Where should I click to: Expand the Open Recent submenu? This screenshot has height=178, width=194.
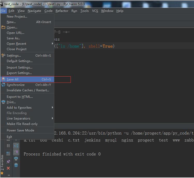point(17,44)
